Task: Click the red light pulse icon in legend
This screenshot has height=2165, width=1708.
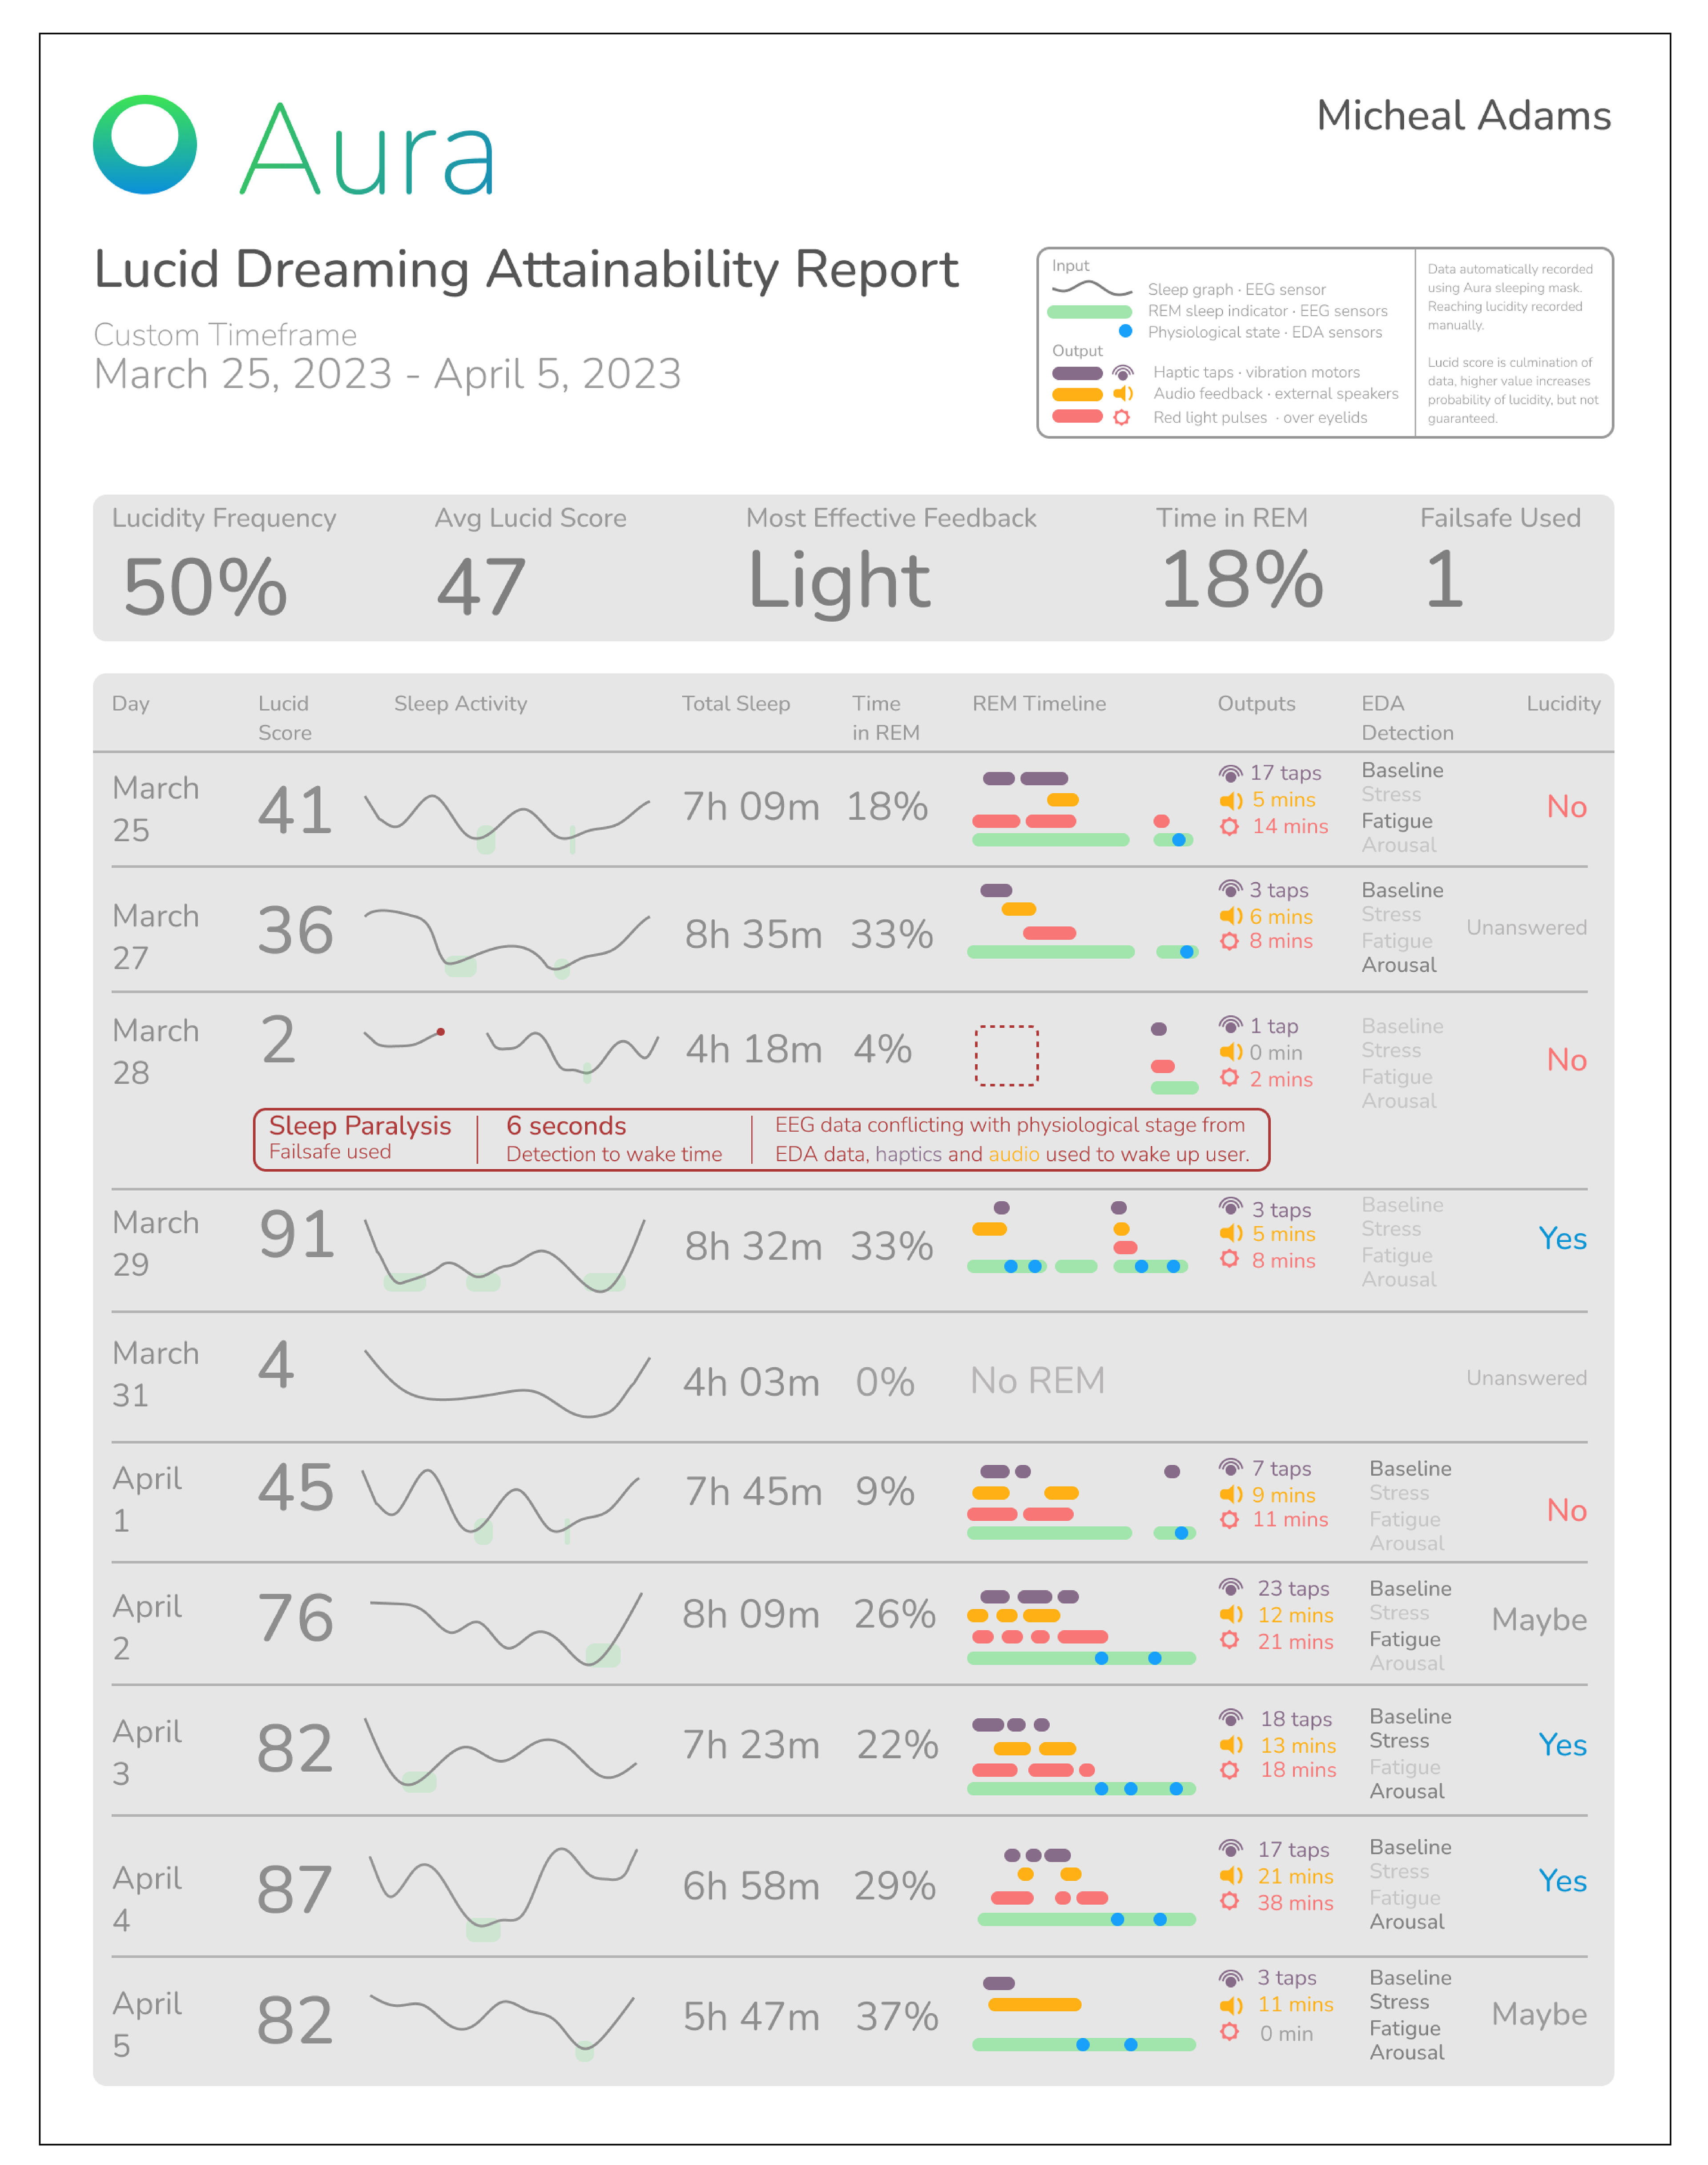Action: (x=1122, y=417)
